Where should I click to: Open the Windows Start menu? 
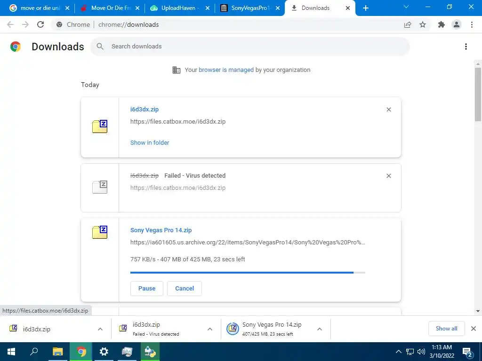11,352
